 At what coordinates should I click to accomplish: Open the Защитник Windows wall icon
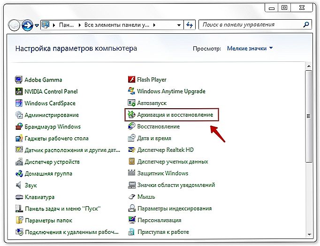click(131, 173)
